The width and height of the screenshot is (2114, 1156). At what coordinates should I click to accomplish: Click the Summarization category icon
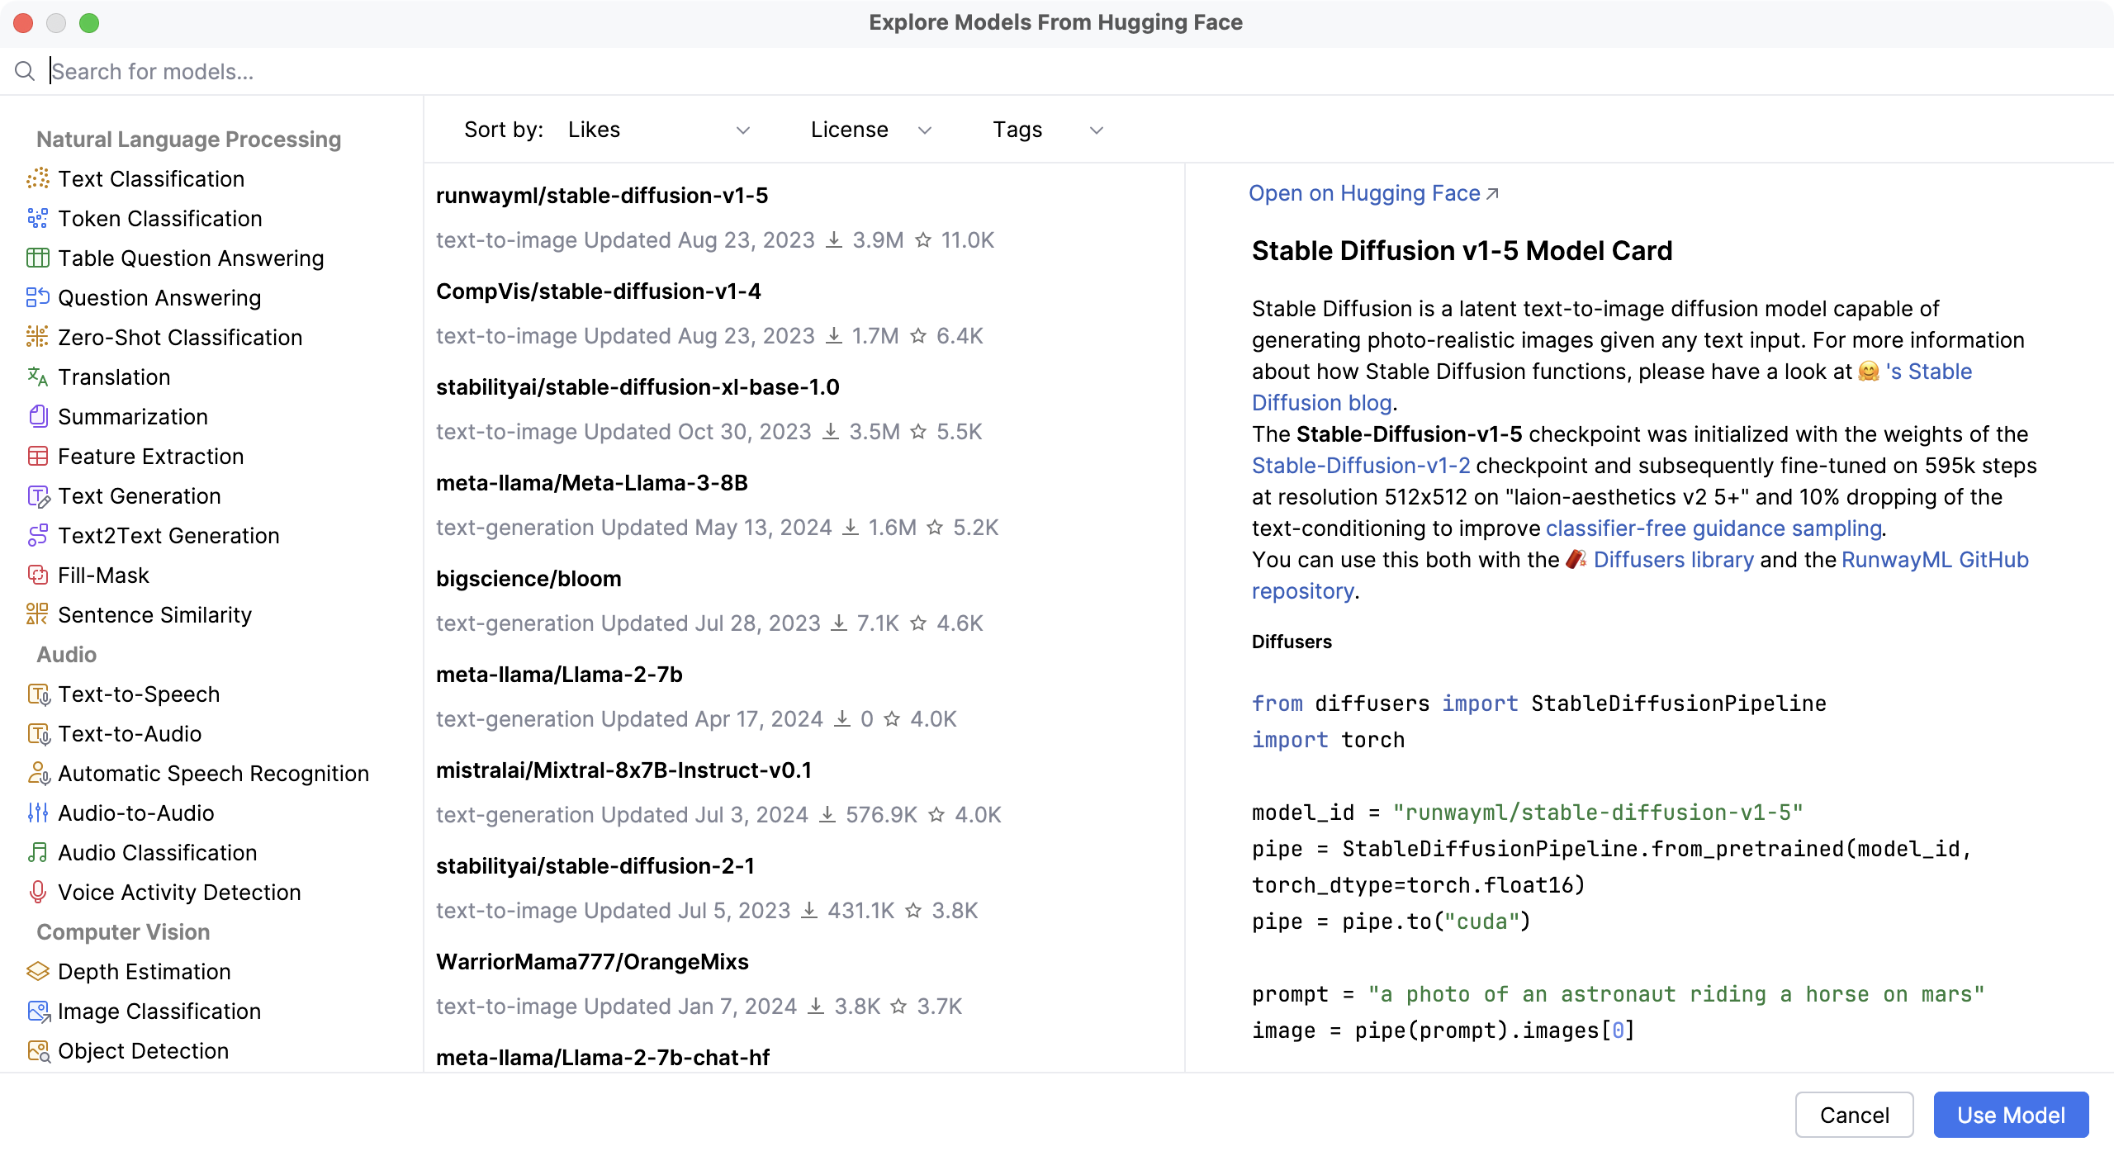[x=38, y=417]
